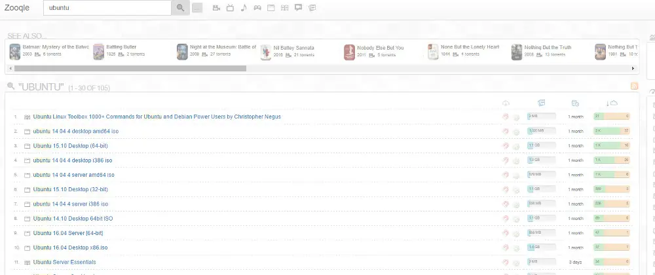Click seed/leech bar for ubuntu 14 04 4 desktop amd64
Image resolution: width=655 pixels, height=275 pixels.
point(612,131)
